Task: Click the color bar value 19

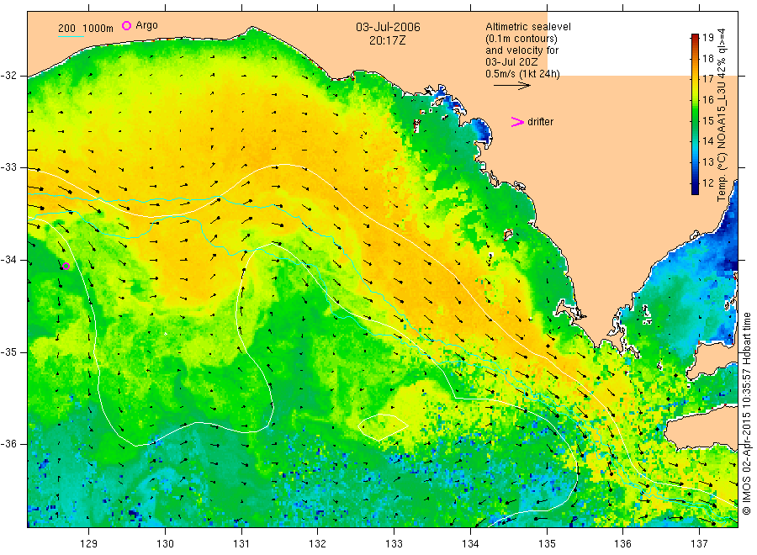Action: pyautogui.click(x=707, y=38)
